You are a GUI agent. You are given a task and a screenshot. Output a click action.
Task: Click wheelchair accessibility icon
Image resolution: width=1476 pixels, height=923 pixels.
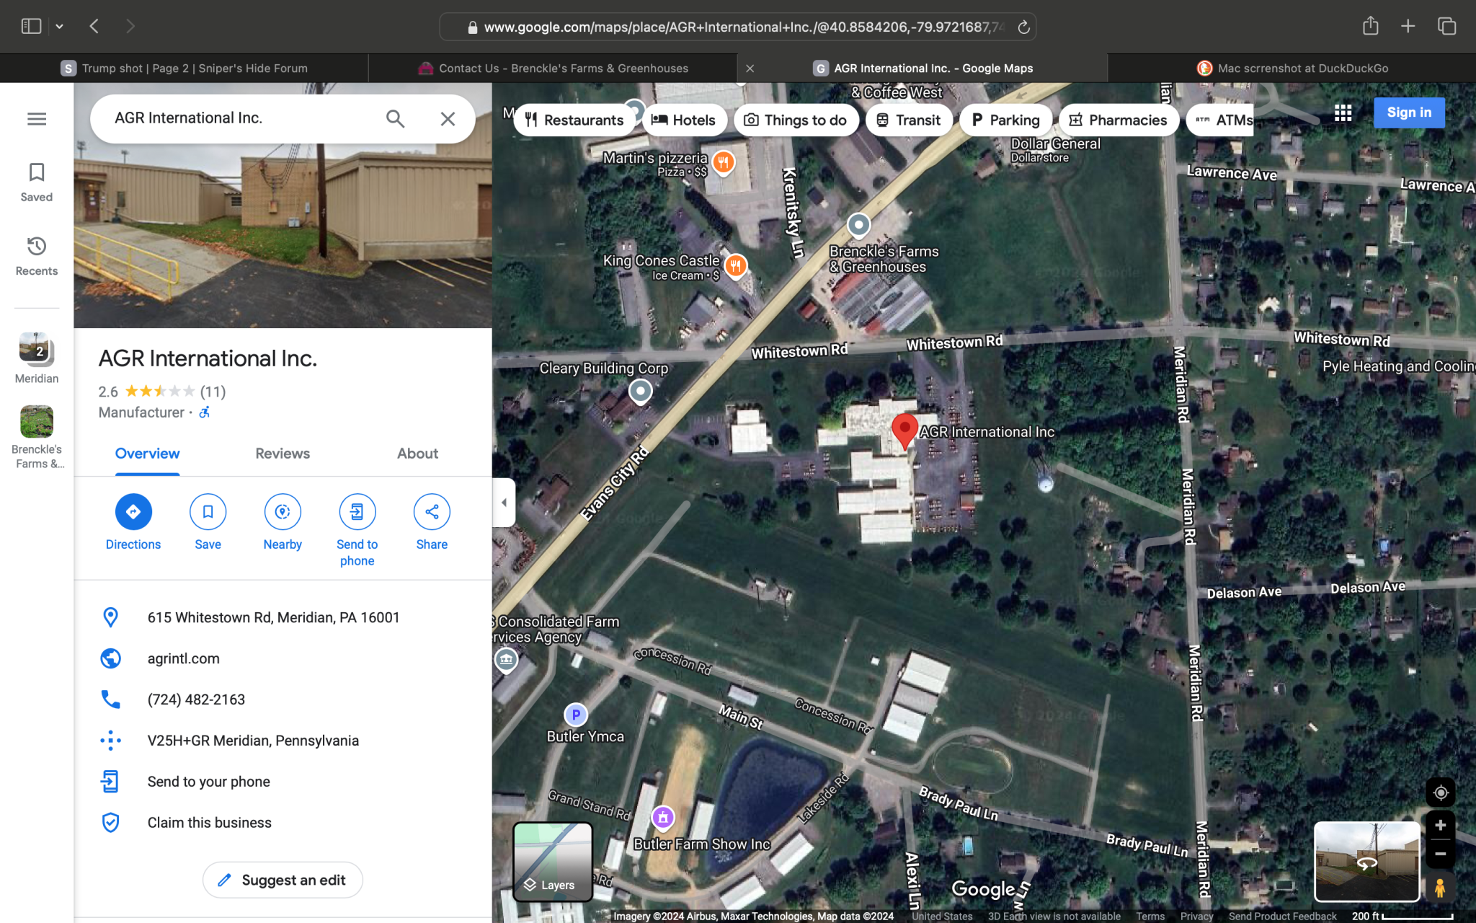[x=205, y=412]
